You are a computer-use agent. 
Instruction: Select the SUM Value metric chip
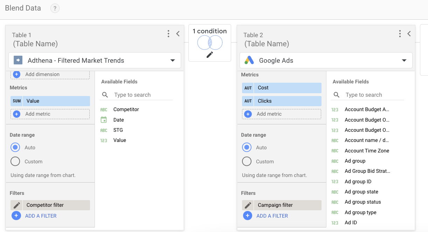tap(50, 101)
